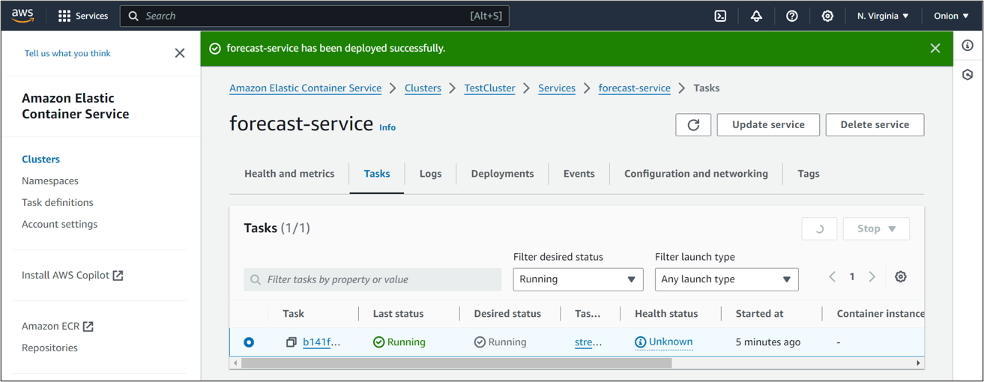
Task: Click the 'Tell us what you think' link
Action: [67, 53]
